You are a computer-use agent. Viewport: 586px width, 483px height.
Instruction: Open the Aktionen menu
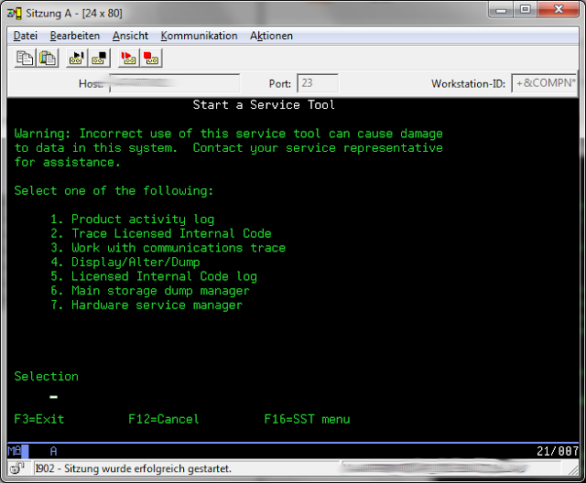tap(271, 36)
